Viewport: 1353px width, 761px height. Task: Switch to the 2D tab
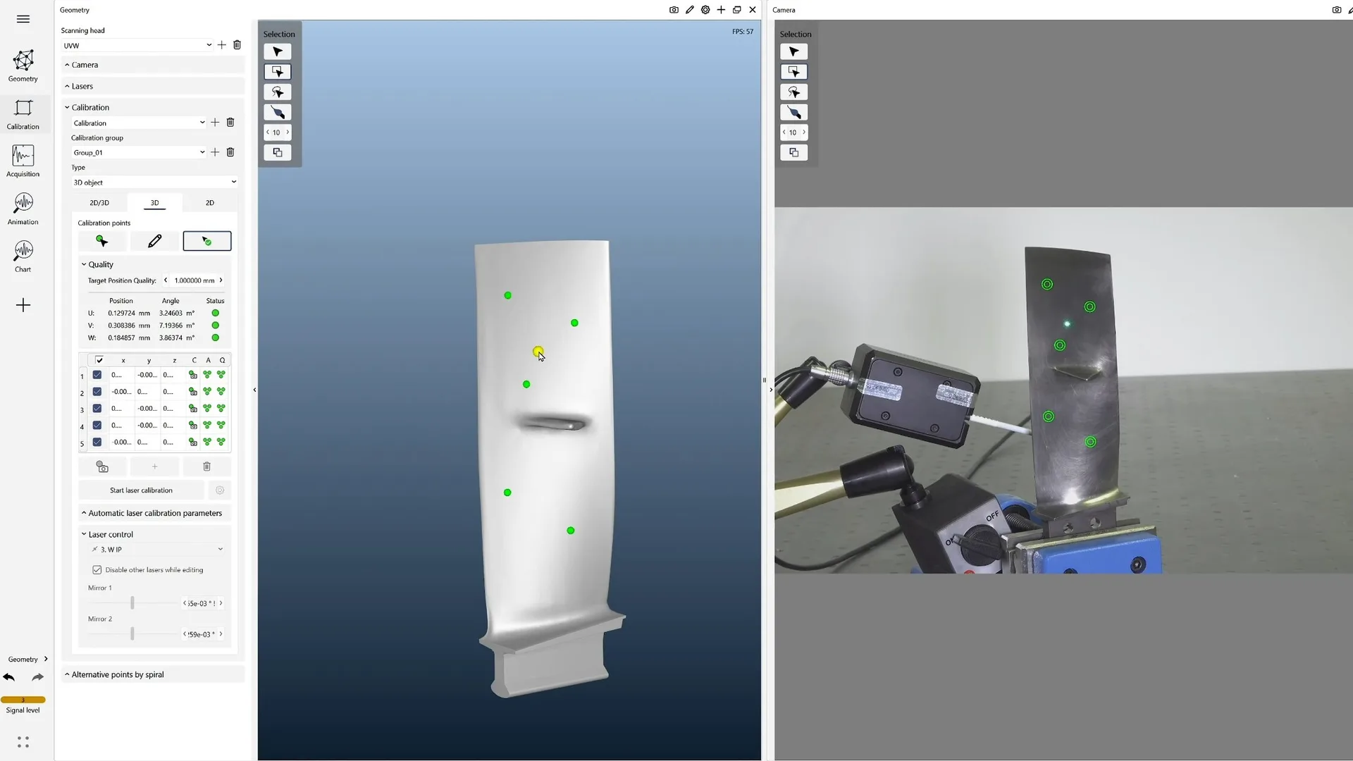click(210, 203)
